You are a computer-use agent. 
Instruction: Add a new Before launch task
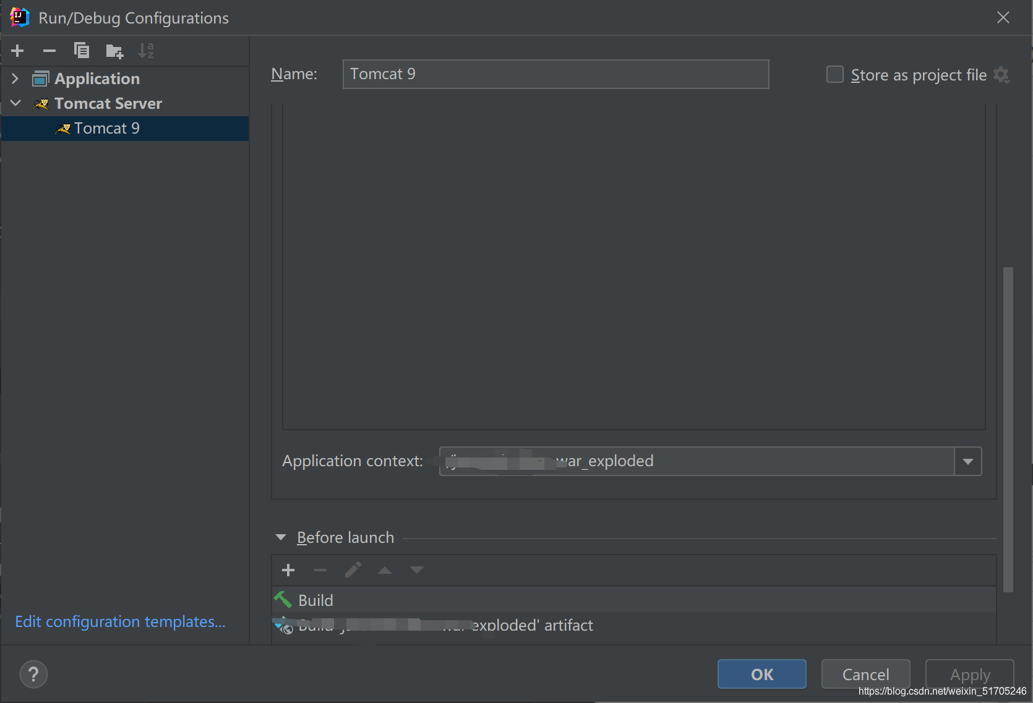[288, 570]
